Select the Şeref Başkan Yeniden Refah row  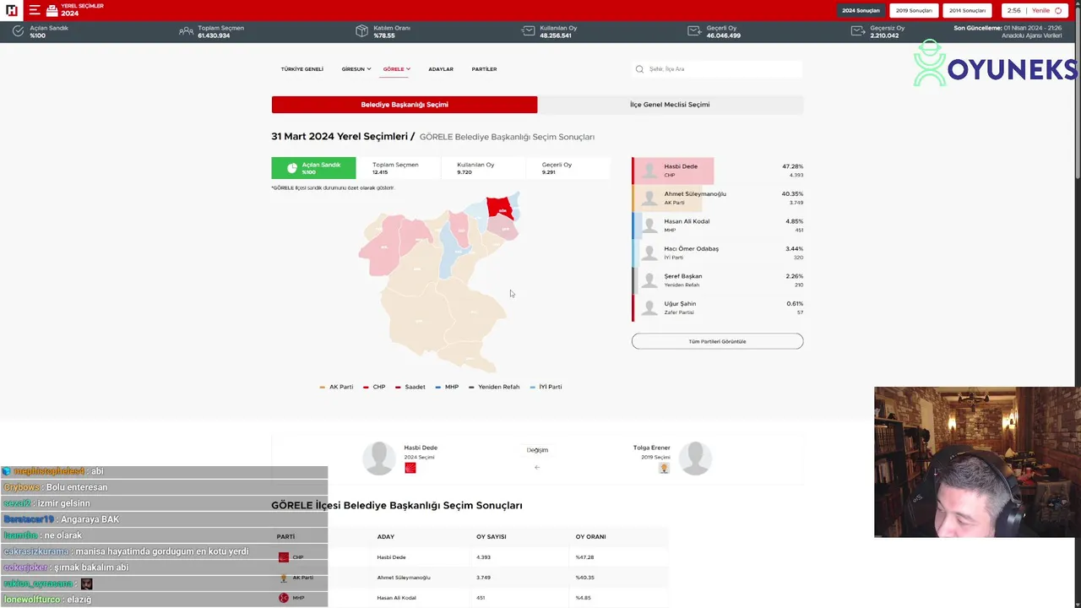pyautogui.click(x=718, y=280)
